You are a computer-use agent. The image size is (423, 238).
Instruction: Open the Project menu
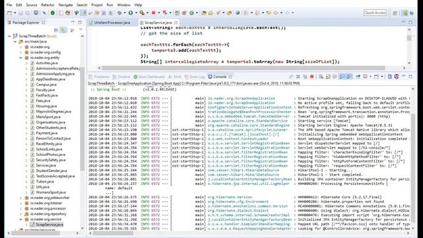coord(97,5)
